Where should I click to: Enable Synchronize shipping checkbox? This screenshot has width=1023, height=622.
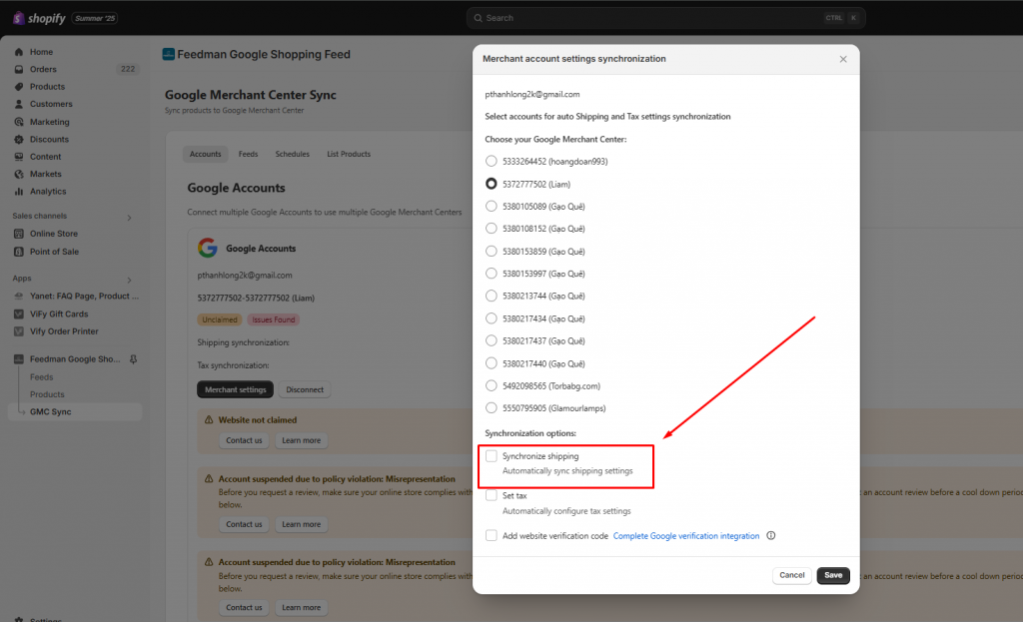(x=492, y=455)
